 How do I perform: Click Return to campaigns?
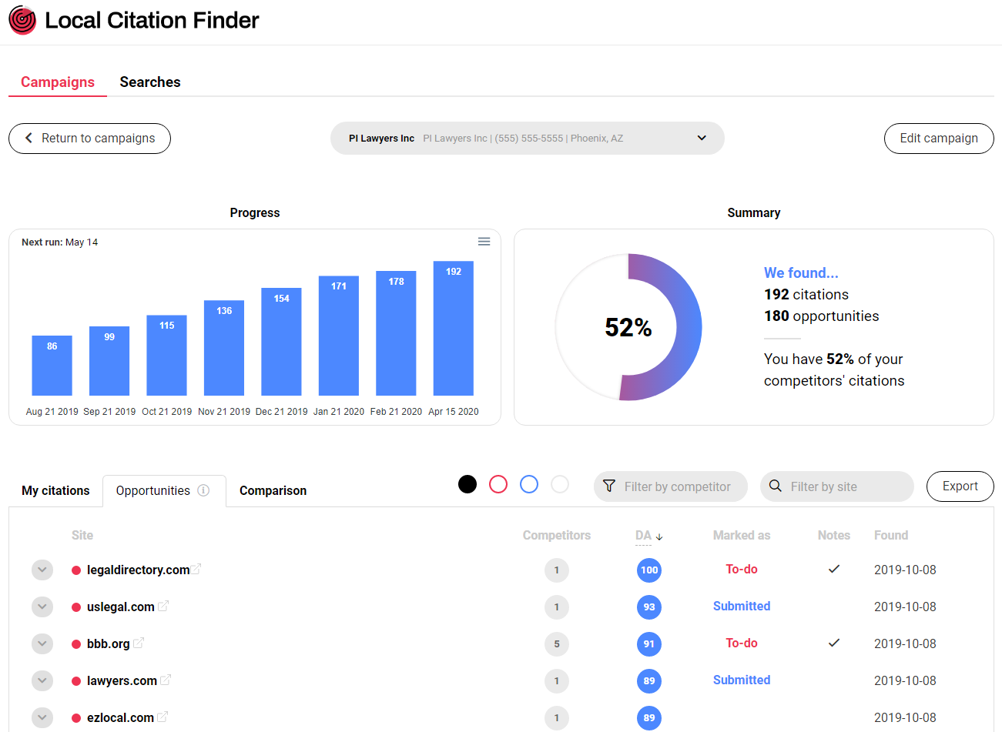89,138
